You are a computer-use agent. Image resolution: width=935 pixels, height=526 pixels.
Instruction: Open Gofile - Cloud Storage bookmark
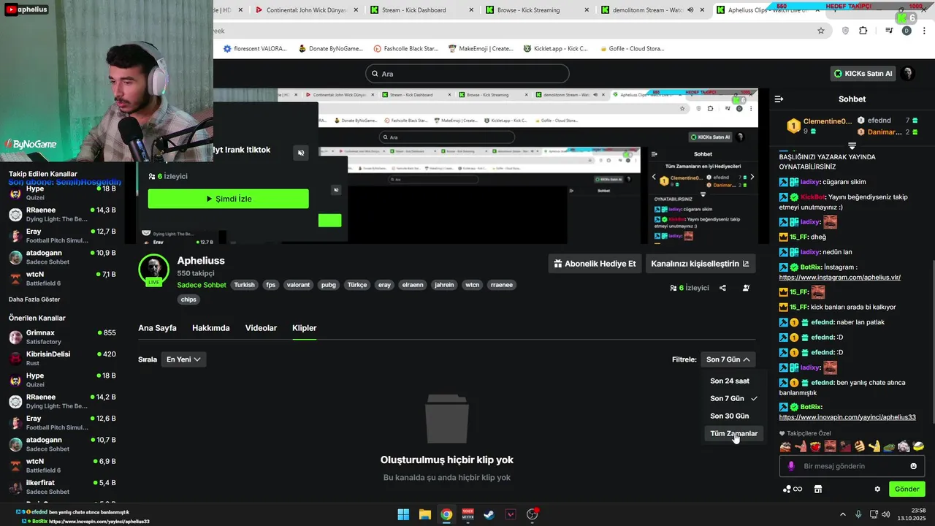coord(632,49)
